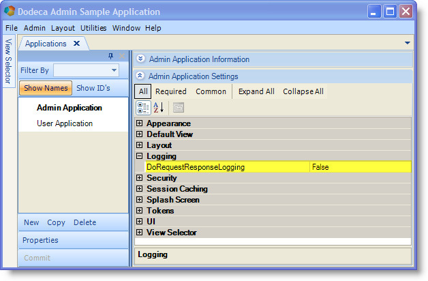Open the Utilities menu
Viewport: 428px width, 281px height.
coord(93,28)
